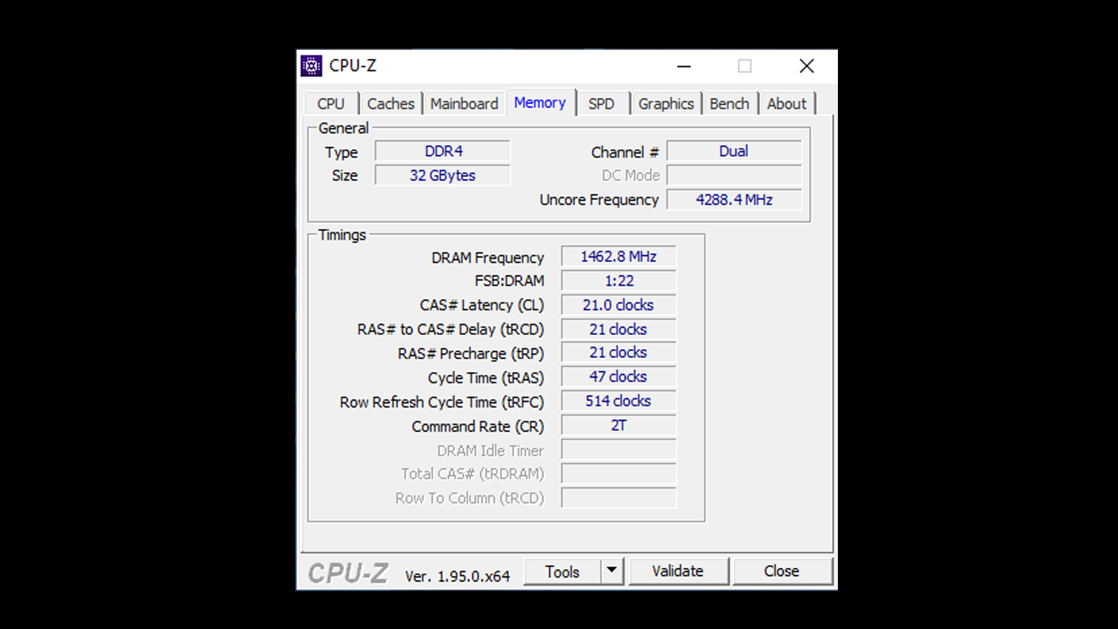Viewport: 1118px width, 629px height.
Task: Click the Size 32 GBytes field
Action: pyautogui.click(x=443, y=175)
